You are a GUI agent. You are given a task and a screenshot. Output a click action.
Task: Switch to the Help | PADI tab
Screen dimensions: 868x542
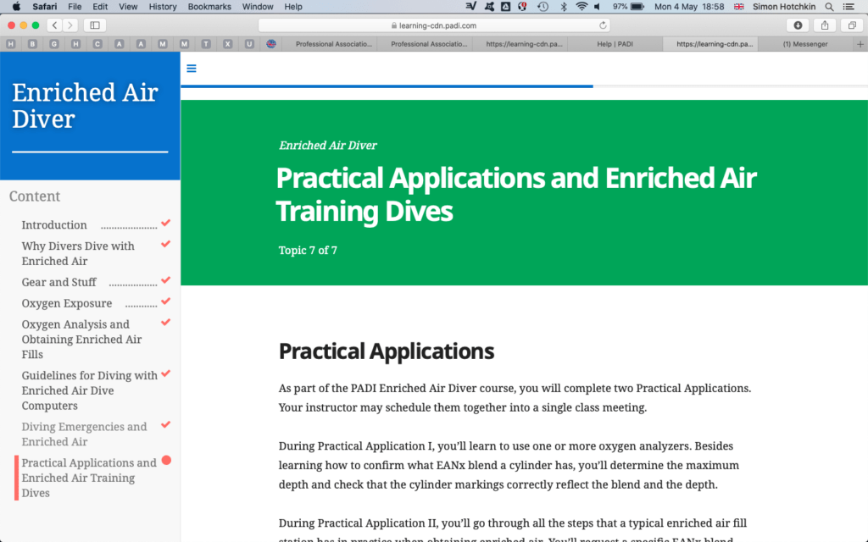pos(615,44)
